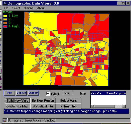Open Help for the viewer

point(68,93)
